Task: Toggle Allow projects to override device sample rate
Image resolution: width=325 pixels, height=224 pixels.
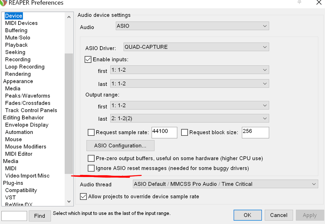Action: click(x=83, y=196)
